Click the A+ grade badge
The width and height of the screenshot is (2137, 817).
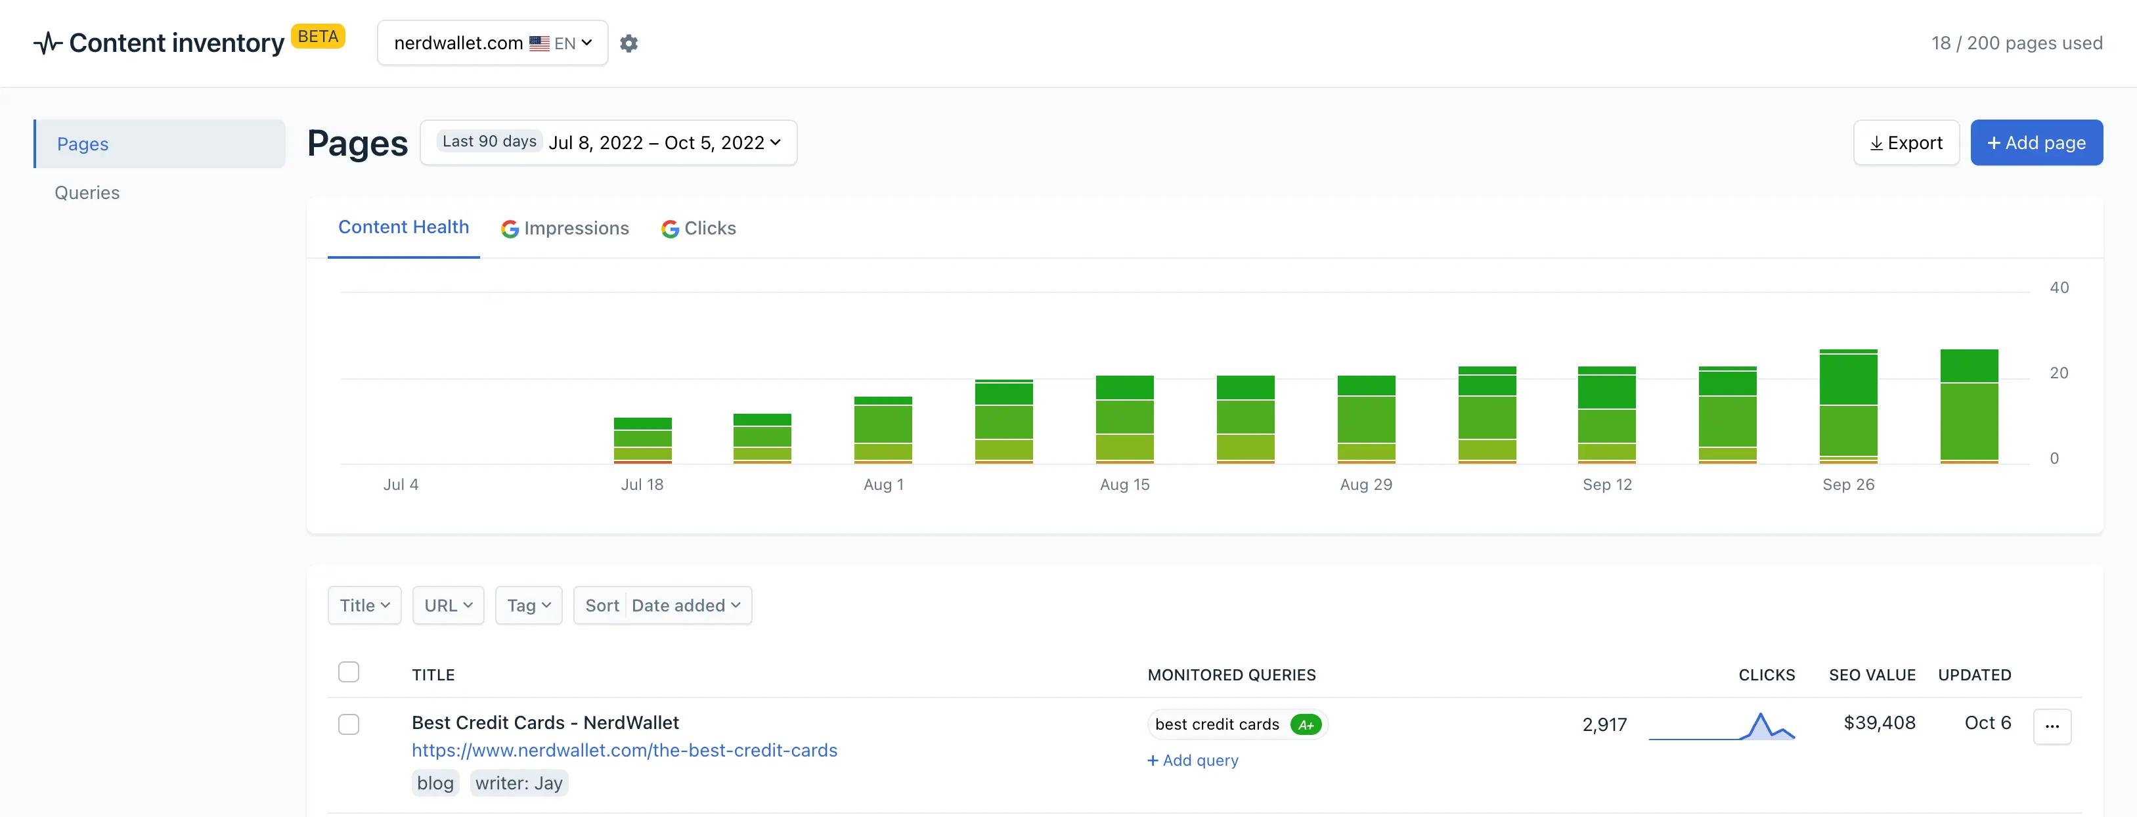click(1305, 725)
